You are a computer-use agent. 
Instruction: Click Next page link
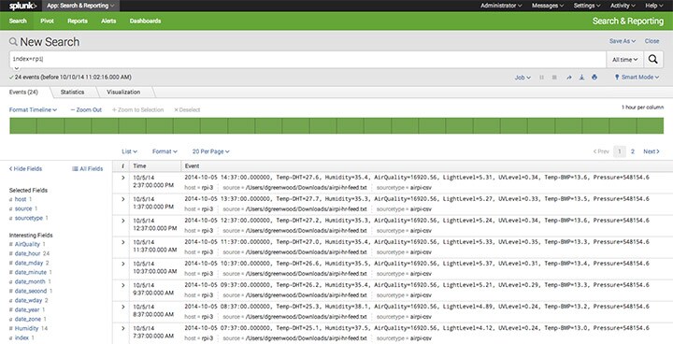click(x=652, y=151)
